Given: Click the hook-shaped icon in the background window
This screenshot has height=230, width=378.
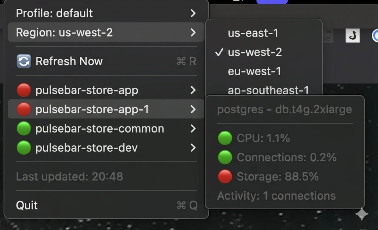Looking at the screenshot, I should click(x=352, y=36).
